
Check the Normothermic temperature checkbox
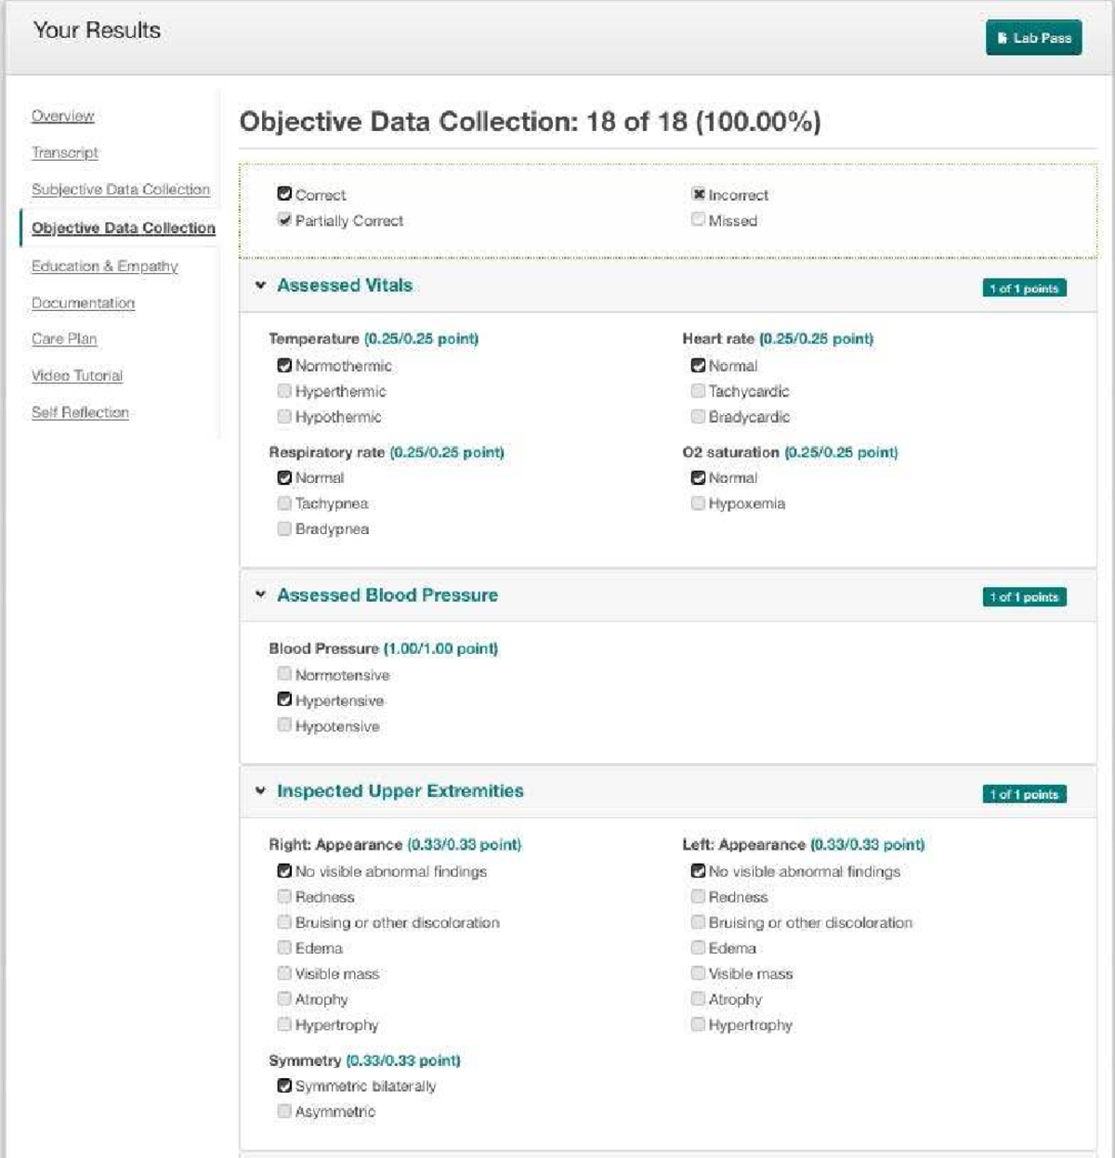284,366
